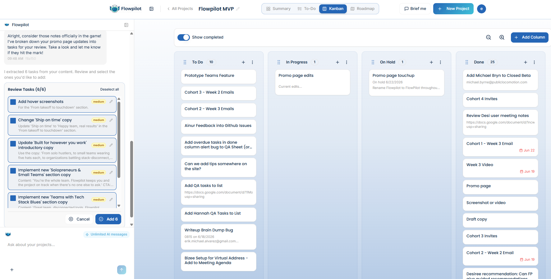Open Done column options menu
The image size is (551, 279).
[x=534, y=62]
